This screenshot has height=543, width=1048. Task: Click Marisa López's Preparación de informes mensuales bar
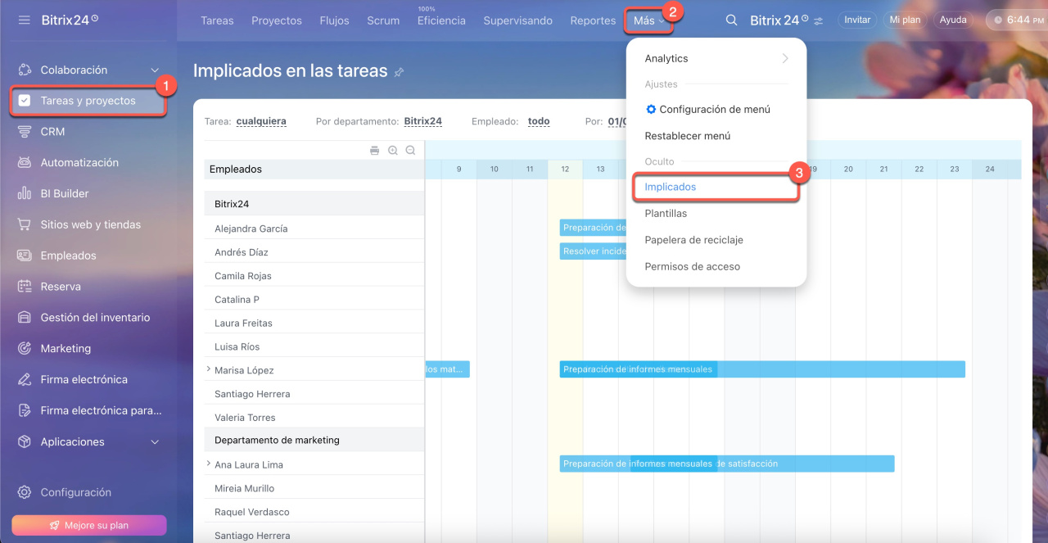pos(761,369)
